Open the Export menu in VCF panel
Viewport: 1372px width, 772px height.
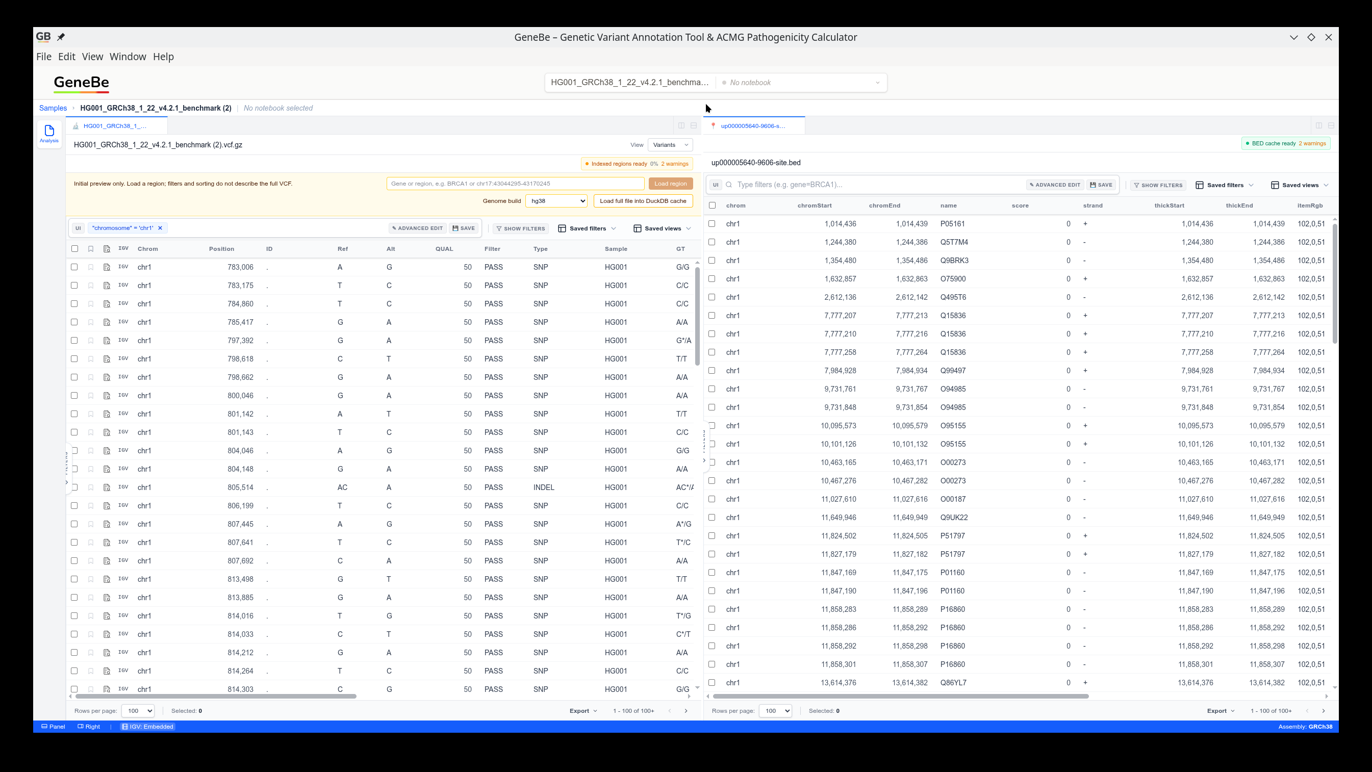point(583,711)
